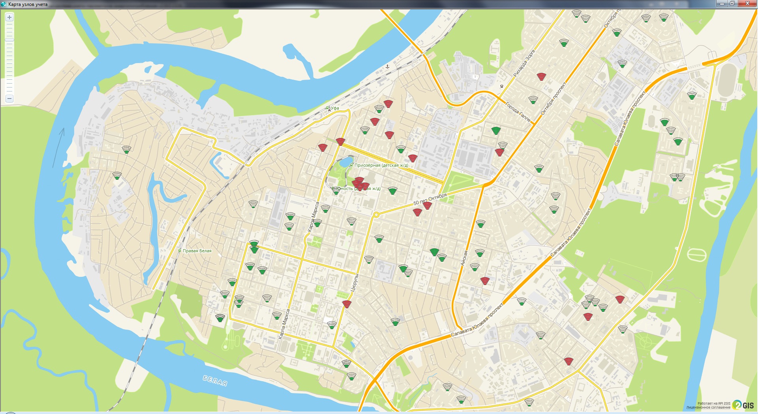Open the Работает на API 2GIS link

coord(714,403)
